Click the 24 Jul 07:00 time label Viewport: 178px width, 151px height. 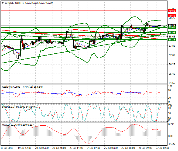(94, 148)
